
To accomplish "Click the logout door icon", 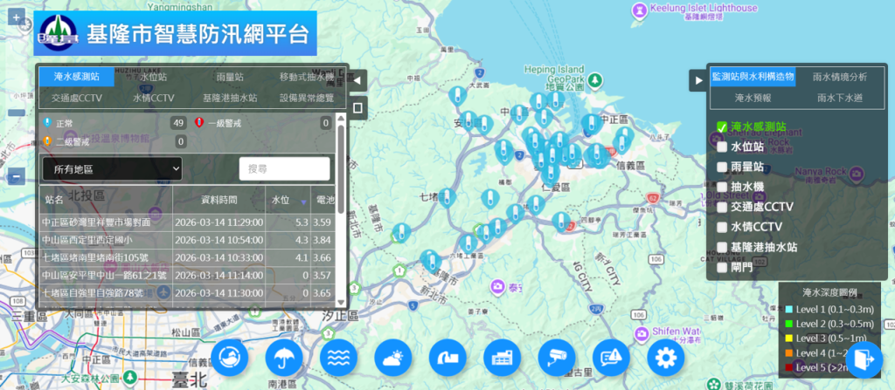I will [864, 359].
